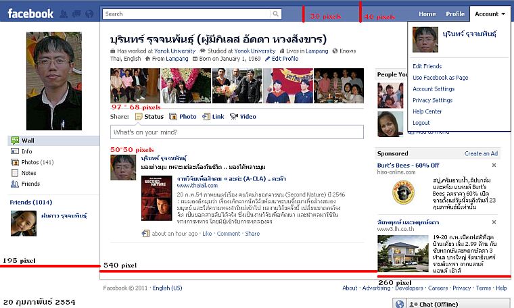Close the Burt's Bees ad

pyautogui.click(x=494, y=165)
